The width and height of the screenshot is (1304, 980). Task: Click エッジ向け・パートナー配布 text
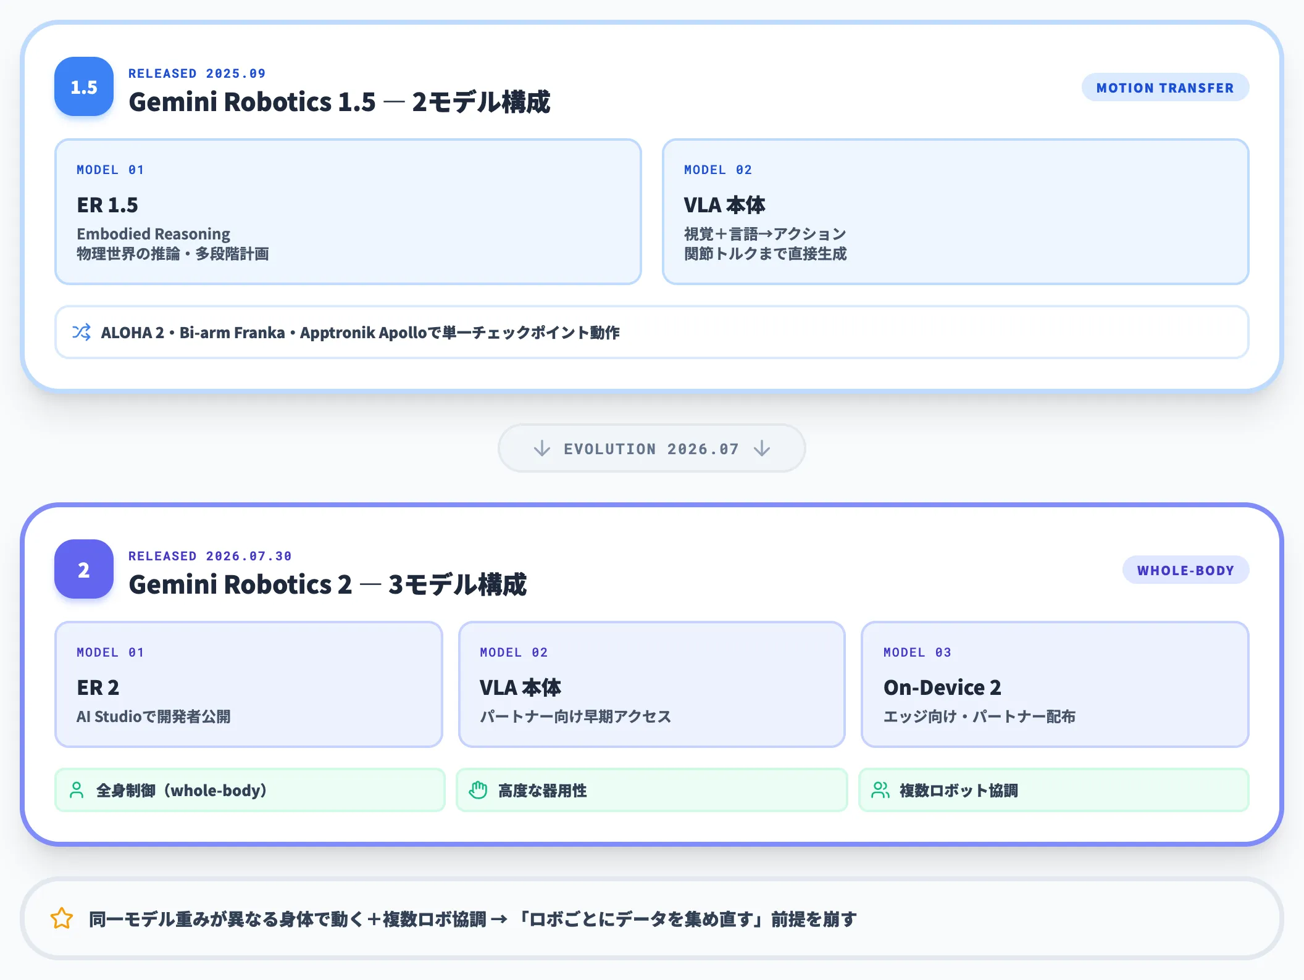[979, 716]
